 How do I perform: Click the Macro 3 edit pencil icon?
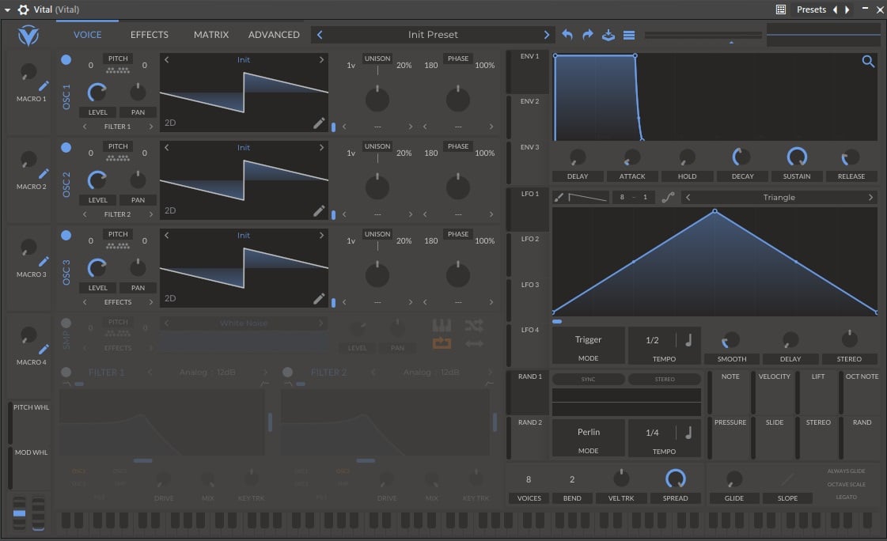44,261
